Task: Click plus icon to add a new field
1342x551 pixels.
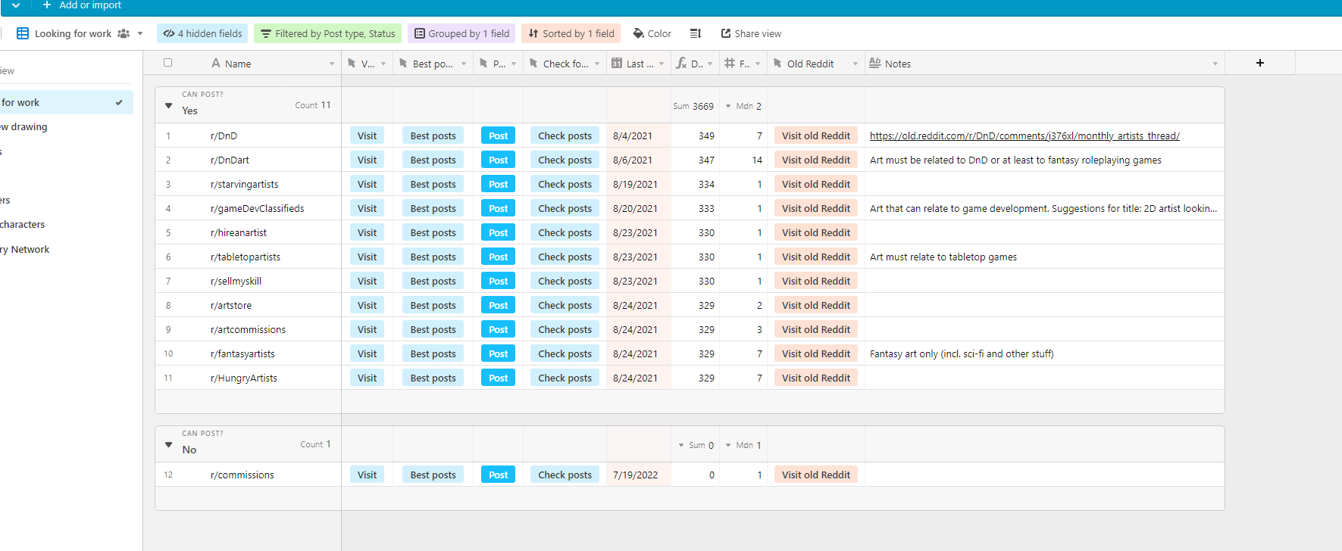Action: coord(1260,63)
